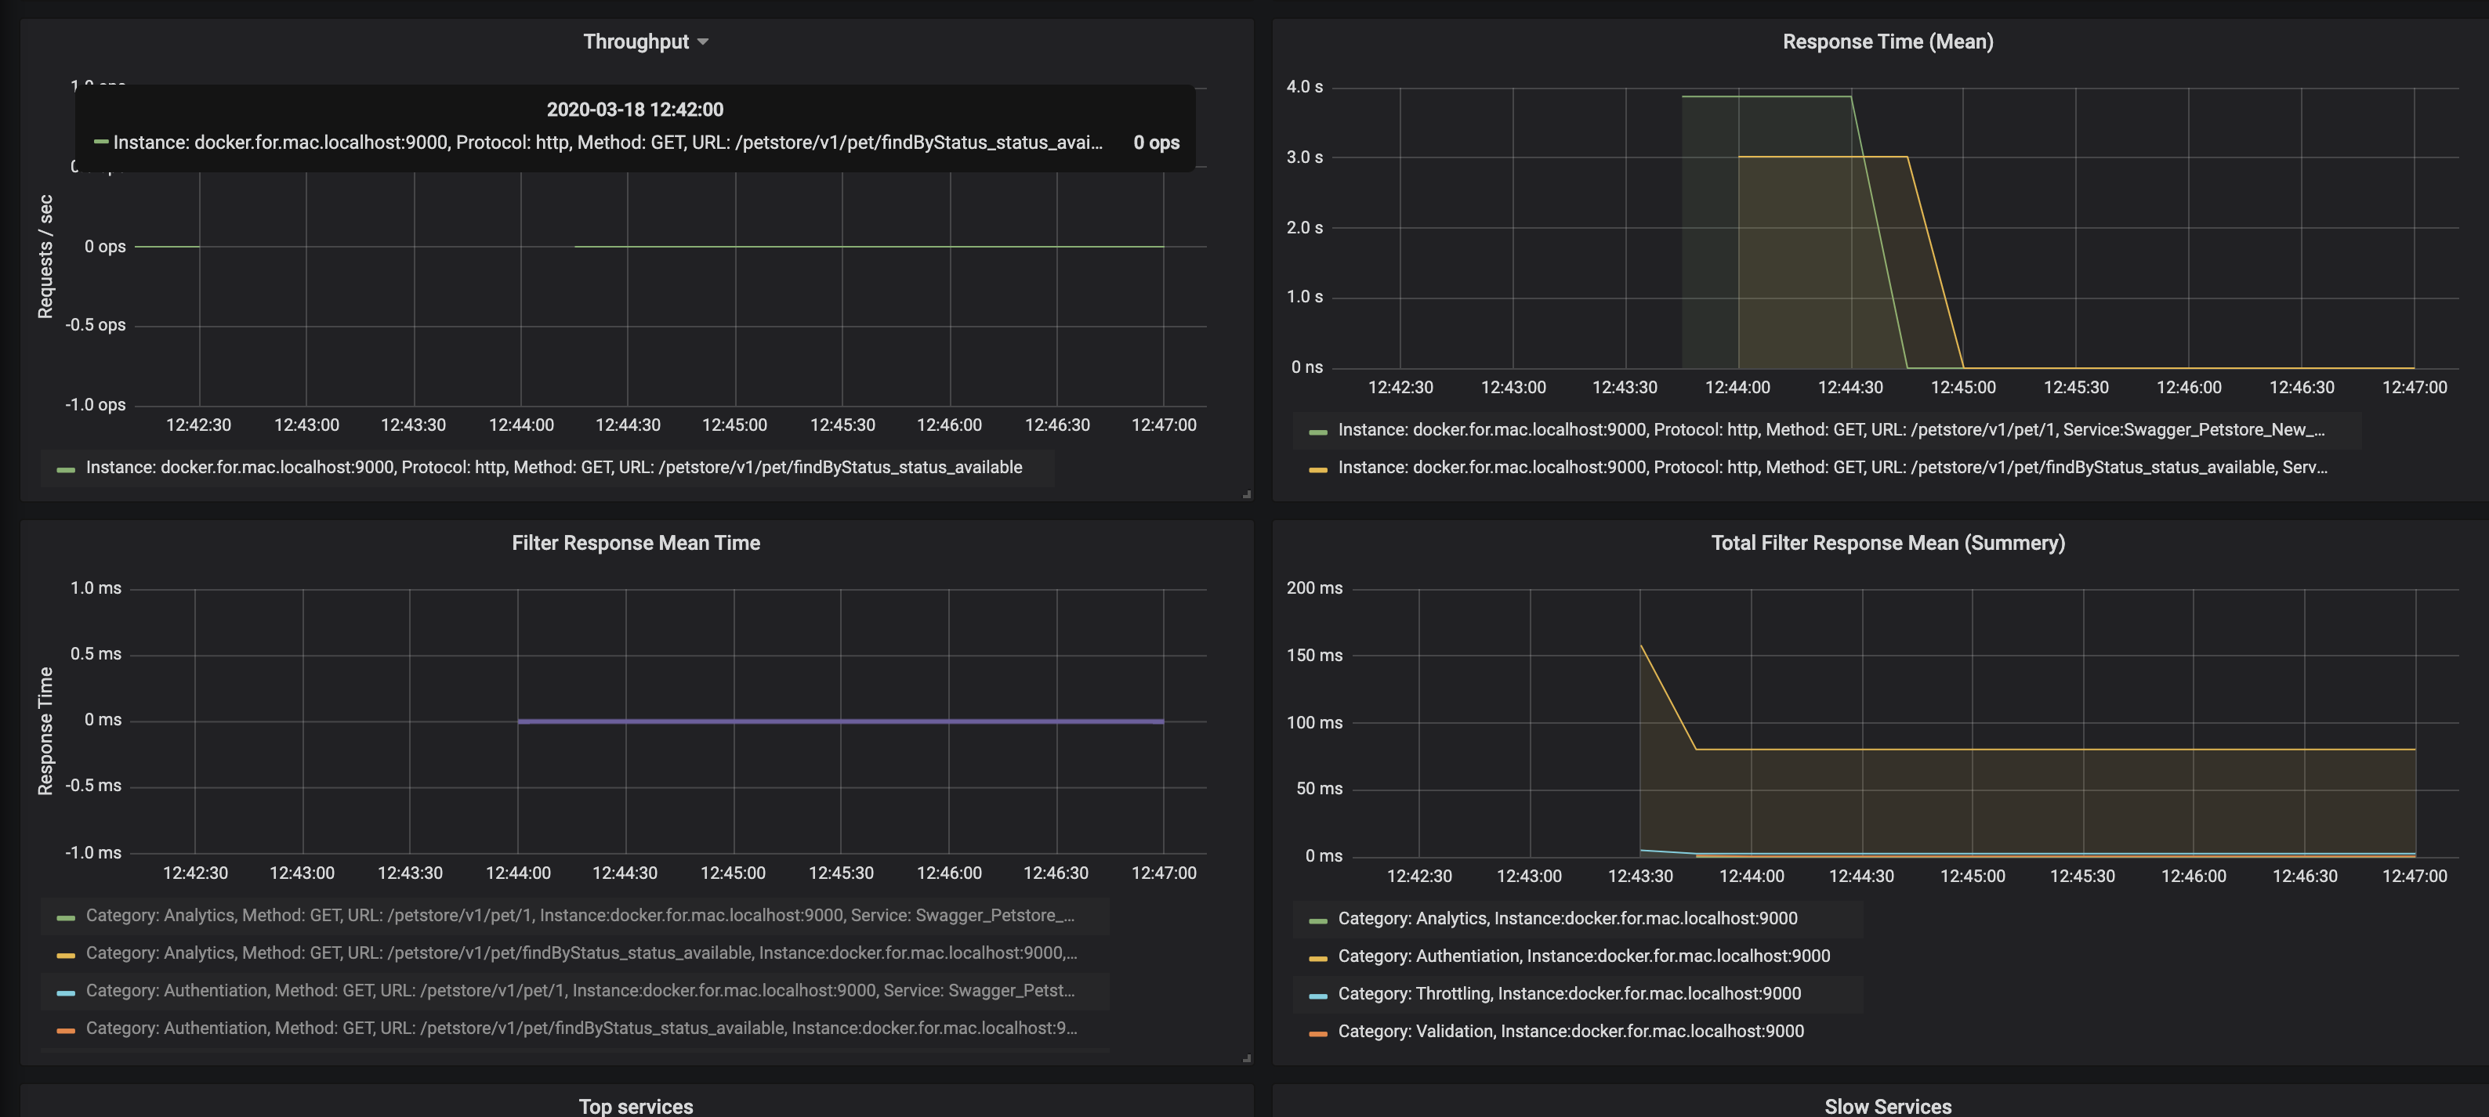Click the Slow Services panel title
The width and height of the screenshot is (2489, 1117).
1887,1106
